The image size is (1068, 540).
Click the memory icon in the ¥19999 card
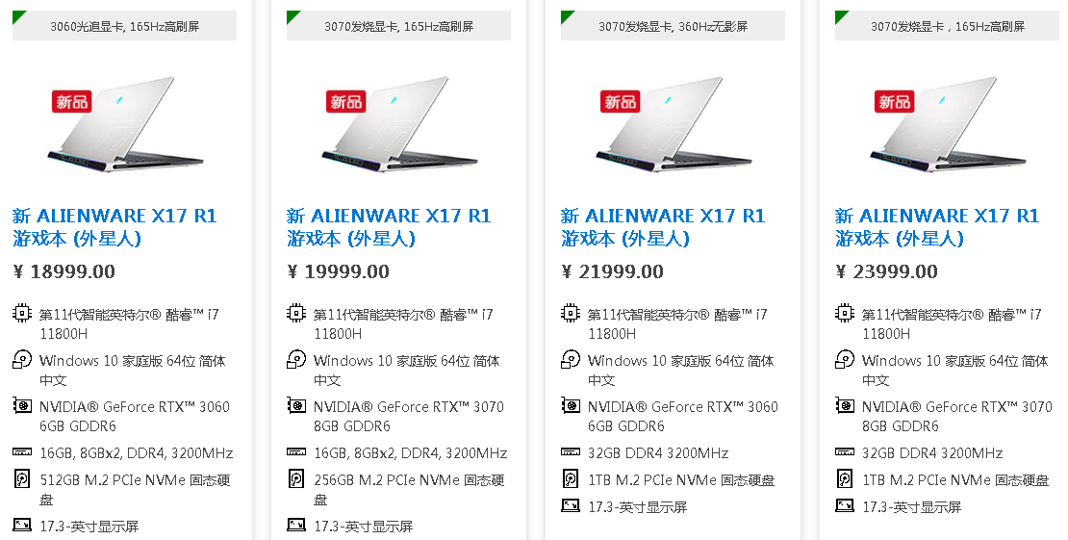coord(296,452)
